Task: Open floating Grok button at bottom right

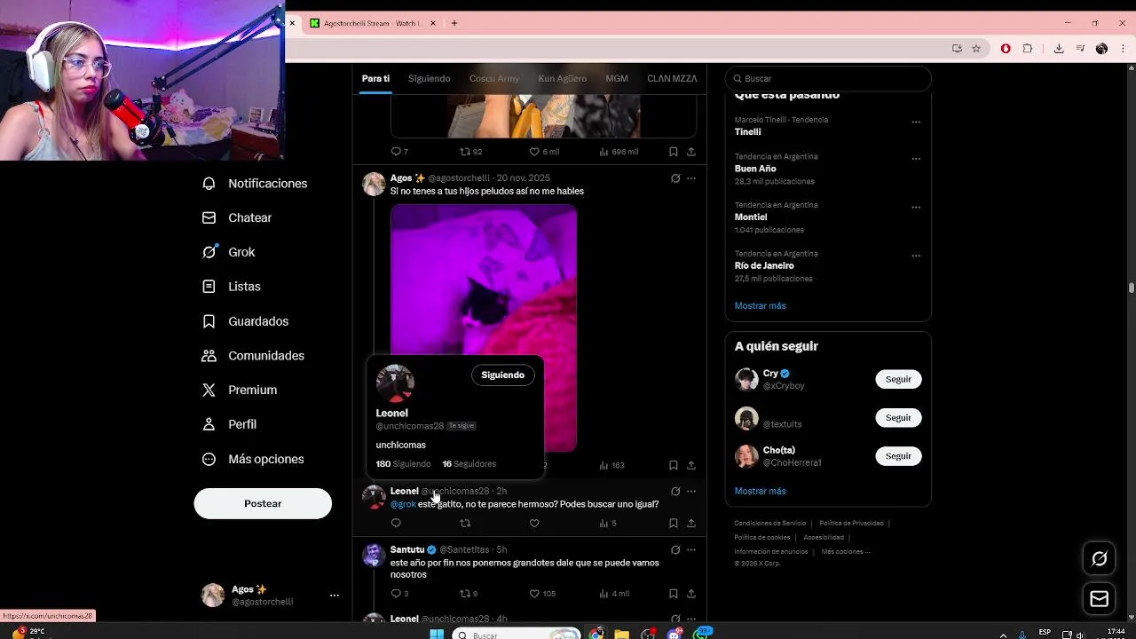Action: (x=1100, y=558)
